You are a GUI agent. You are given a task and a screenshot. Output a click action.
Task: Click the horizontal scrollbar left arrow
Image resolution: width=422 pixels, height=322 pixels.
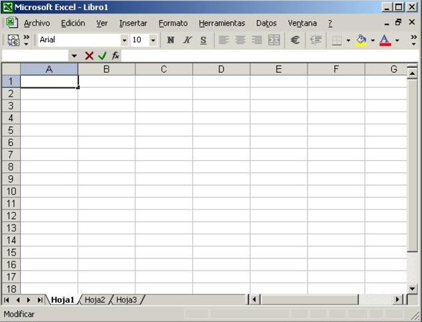pyautogui.click(x=254, y=299)
